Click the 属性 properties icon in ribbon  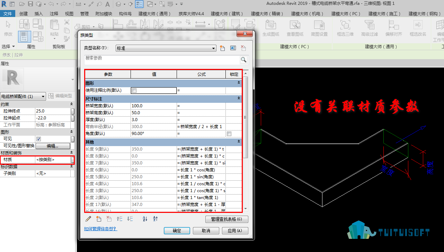(x=24, y=37)
